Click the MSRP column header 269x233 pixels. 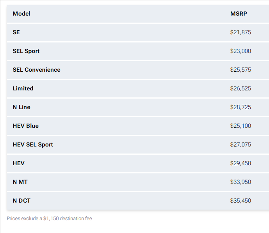(x=239, y=14)
